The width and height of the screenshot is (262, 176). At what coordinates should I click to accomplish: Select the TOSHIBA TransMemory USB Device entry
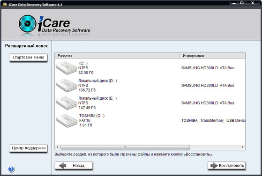213,120
